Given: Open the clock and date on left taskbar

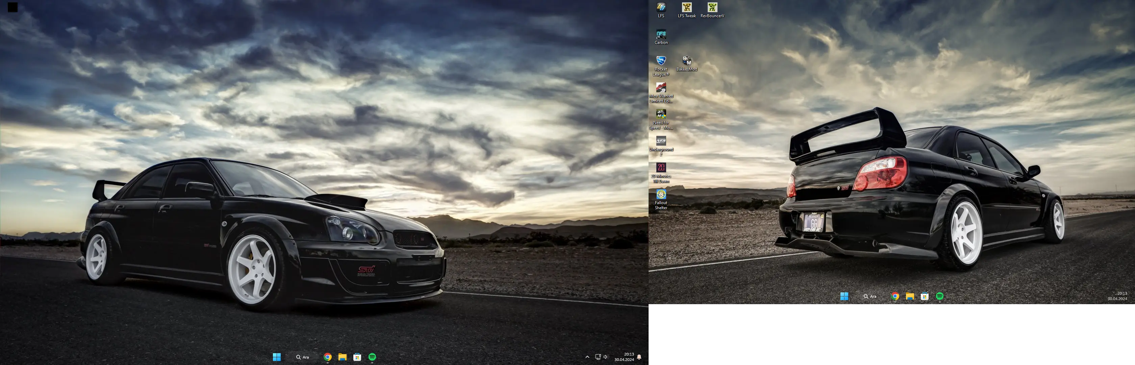Looking at the screenshot, I should [x=624, y=357].
